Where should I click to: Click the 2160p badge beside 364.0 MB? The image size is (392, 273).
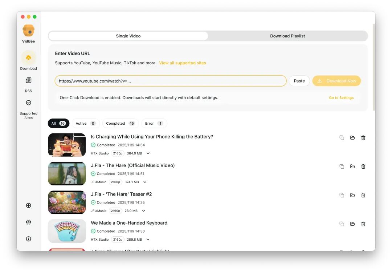point(118,153)
